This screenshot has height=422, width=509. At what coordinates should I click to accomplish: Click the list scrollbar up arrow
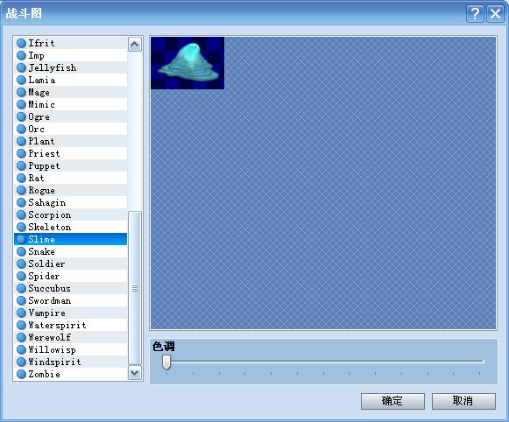tap(135, 44)
